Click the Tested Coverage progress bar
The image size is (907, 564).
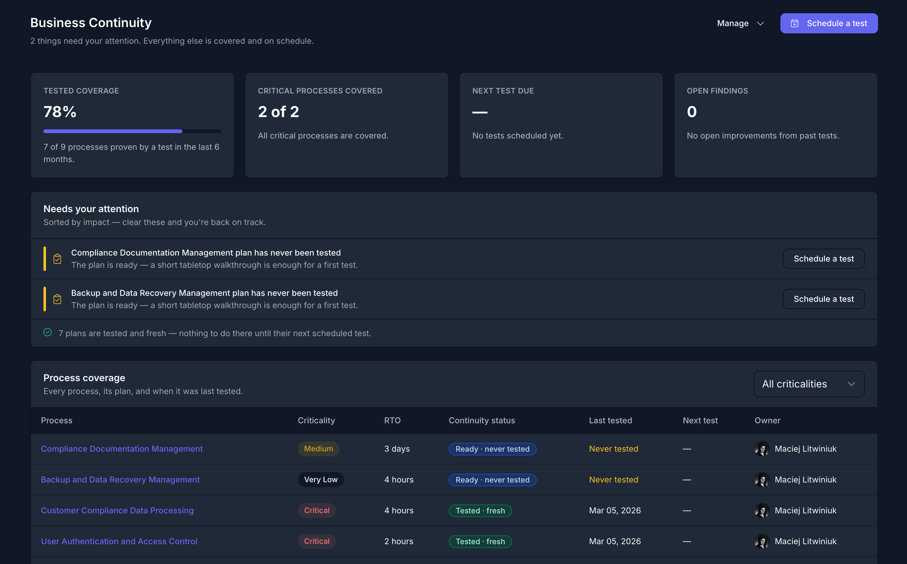(x=132, y=131)
